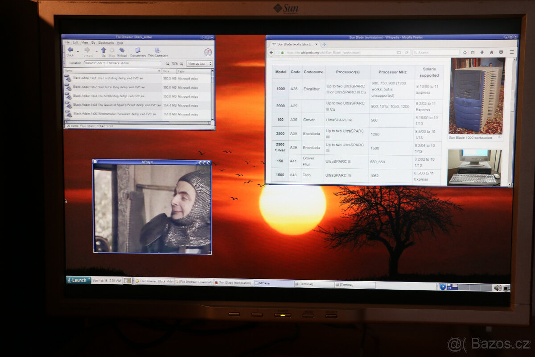Open Firefox Downloads arrow icon
This screenshot has height=357, width=535.
[482, 52]
